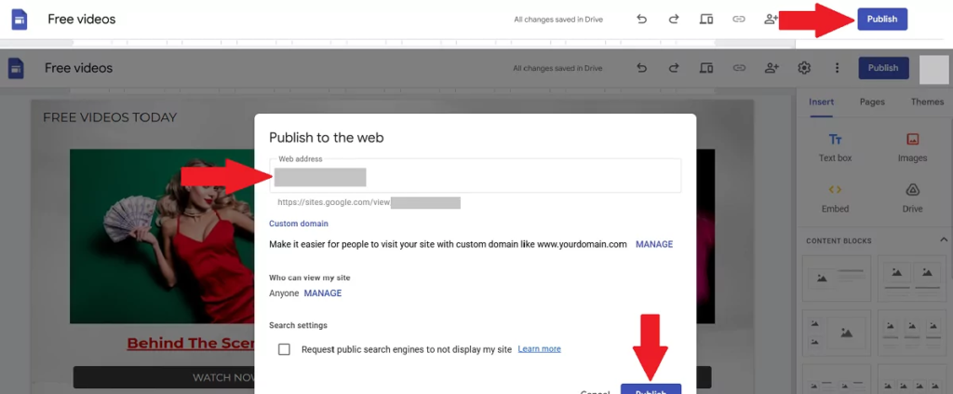This screenshot has width=953, height=394.
Task: Switch to the Pages tab
Action: coord(872,102)
